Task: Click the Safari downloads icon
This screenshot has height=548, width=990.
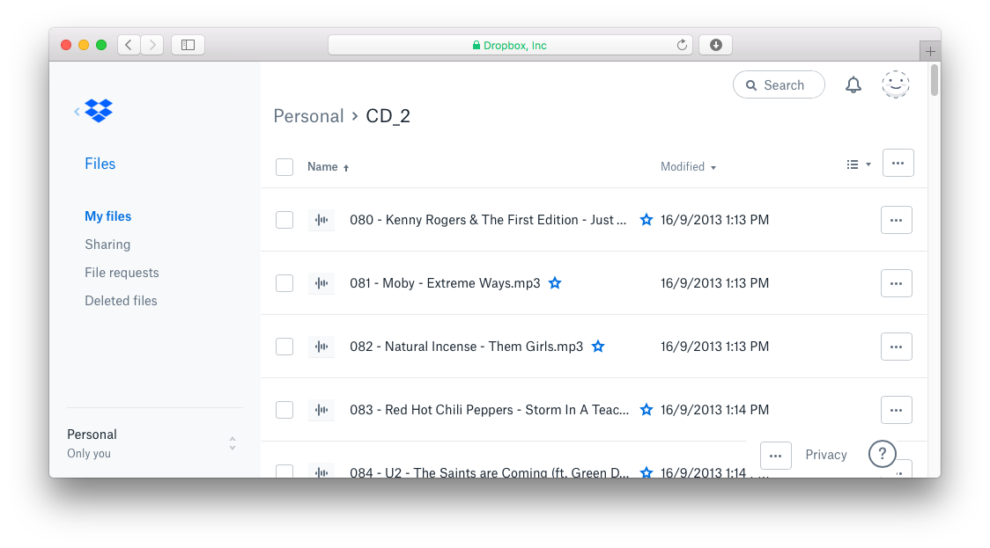Action: (715, 45)
